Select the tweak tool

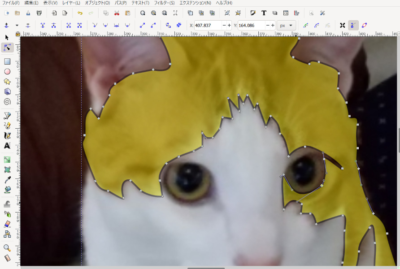click(x=7, y=204)
